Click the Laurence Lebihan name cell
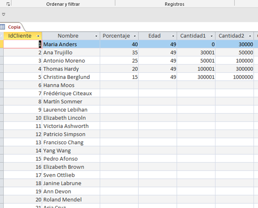 coord(71,110)
